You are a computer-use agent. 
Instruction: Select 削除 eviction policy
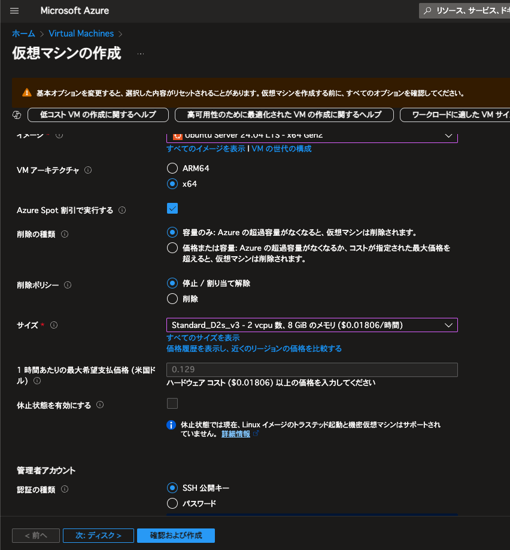[x=172, y=299]
